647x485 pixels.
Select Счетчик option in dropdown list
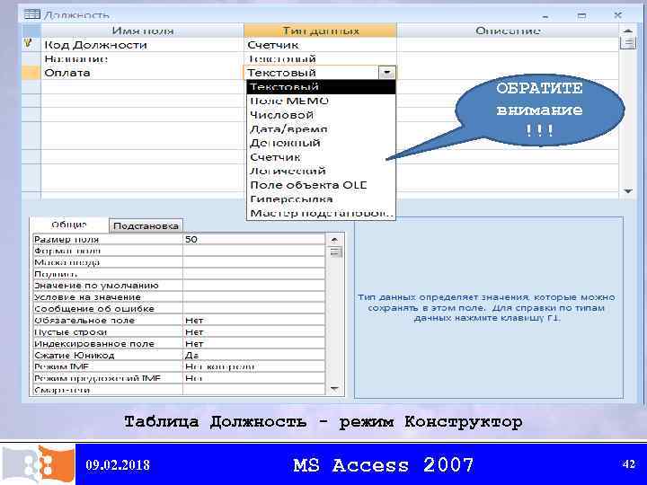pos(321,157)
